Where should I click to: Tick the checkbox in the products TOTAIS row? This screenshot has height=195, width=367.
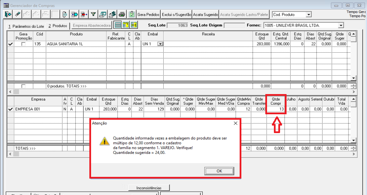coord(23,86)
